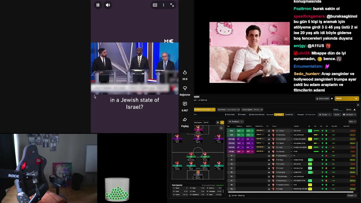Viewport: 361px width, 203px height.
Task: Select the Sıradaki Maç tab
Action: click(289, 114)
